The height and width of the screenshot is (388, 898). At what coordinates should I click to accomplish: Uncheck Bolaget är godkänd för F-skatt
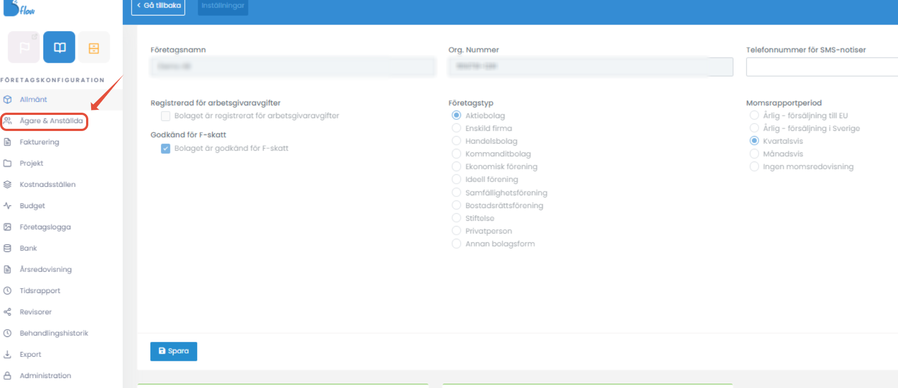(165, 148)
